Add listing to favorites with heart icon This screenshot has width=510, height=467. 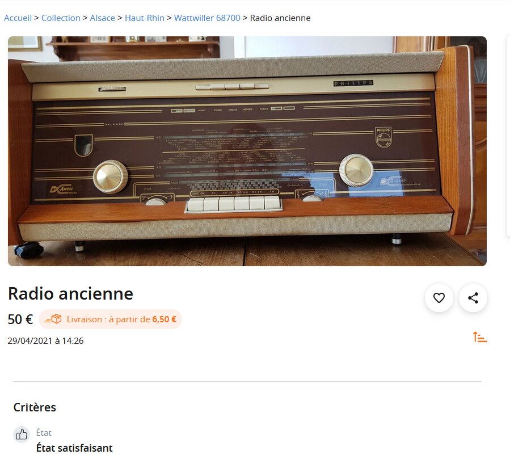click(x=439, y=298)
